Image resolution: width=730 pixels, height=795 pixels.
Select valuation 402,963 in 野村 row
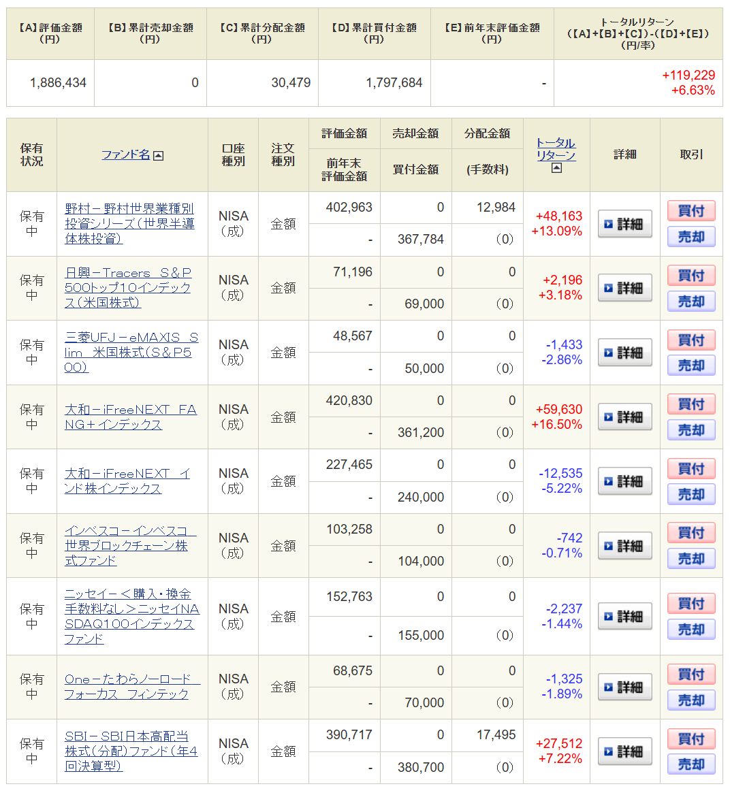coord(349,208)
